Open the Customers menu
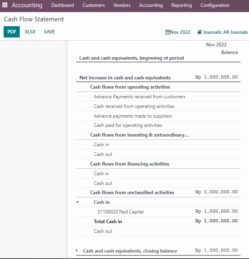Image resolution: width=249 pixels, height=259 pixels. [x=93, y=5]
